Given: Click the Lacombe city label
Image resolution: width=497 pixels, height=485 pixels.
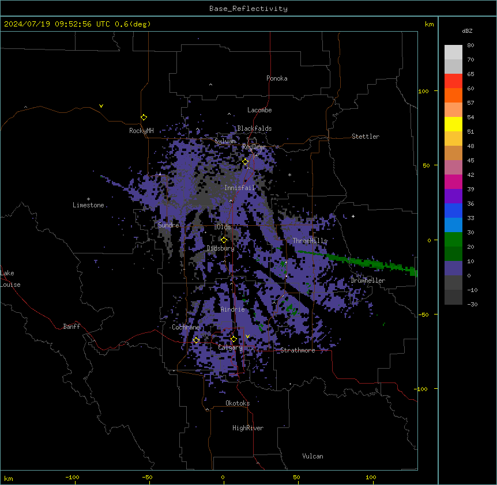Looking at the screenshot, I should click(259, 110).
